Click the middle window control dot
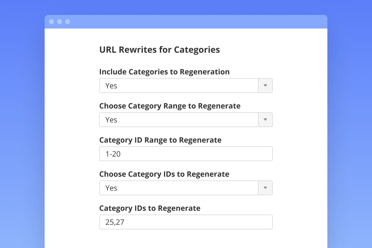The width and height of the screenshot is (372, 248). point(60,22)
